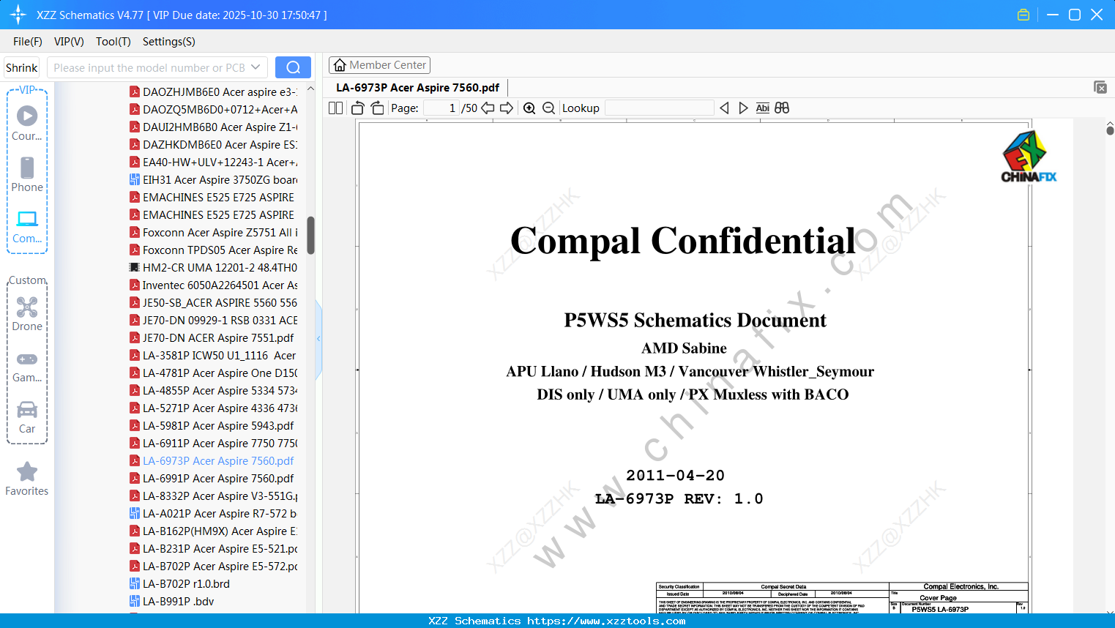The height and width of the screenshot is (628, 1115).
Task: Open the Member Center button
Action: pos(379,65)
